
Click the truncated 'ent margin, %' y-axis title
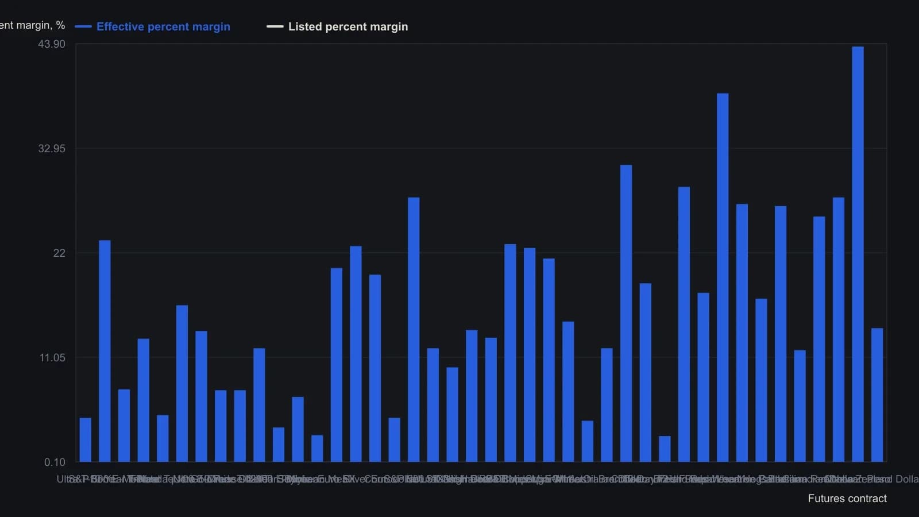(x=33, y=25)
